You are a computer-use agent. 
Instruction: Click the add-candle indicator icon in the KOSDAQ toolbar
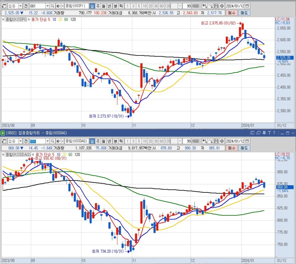(x=205, y=141)
